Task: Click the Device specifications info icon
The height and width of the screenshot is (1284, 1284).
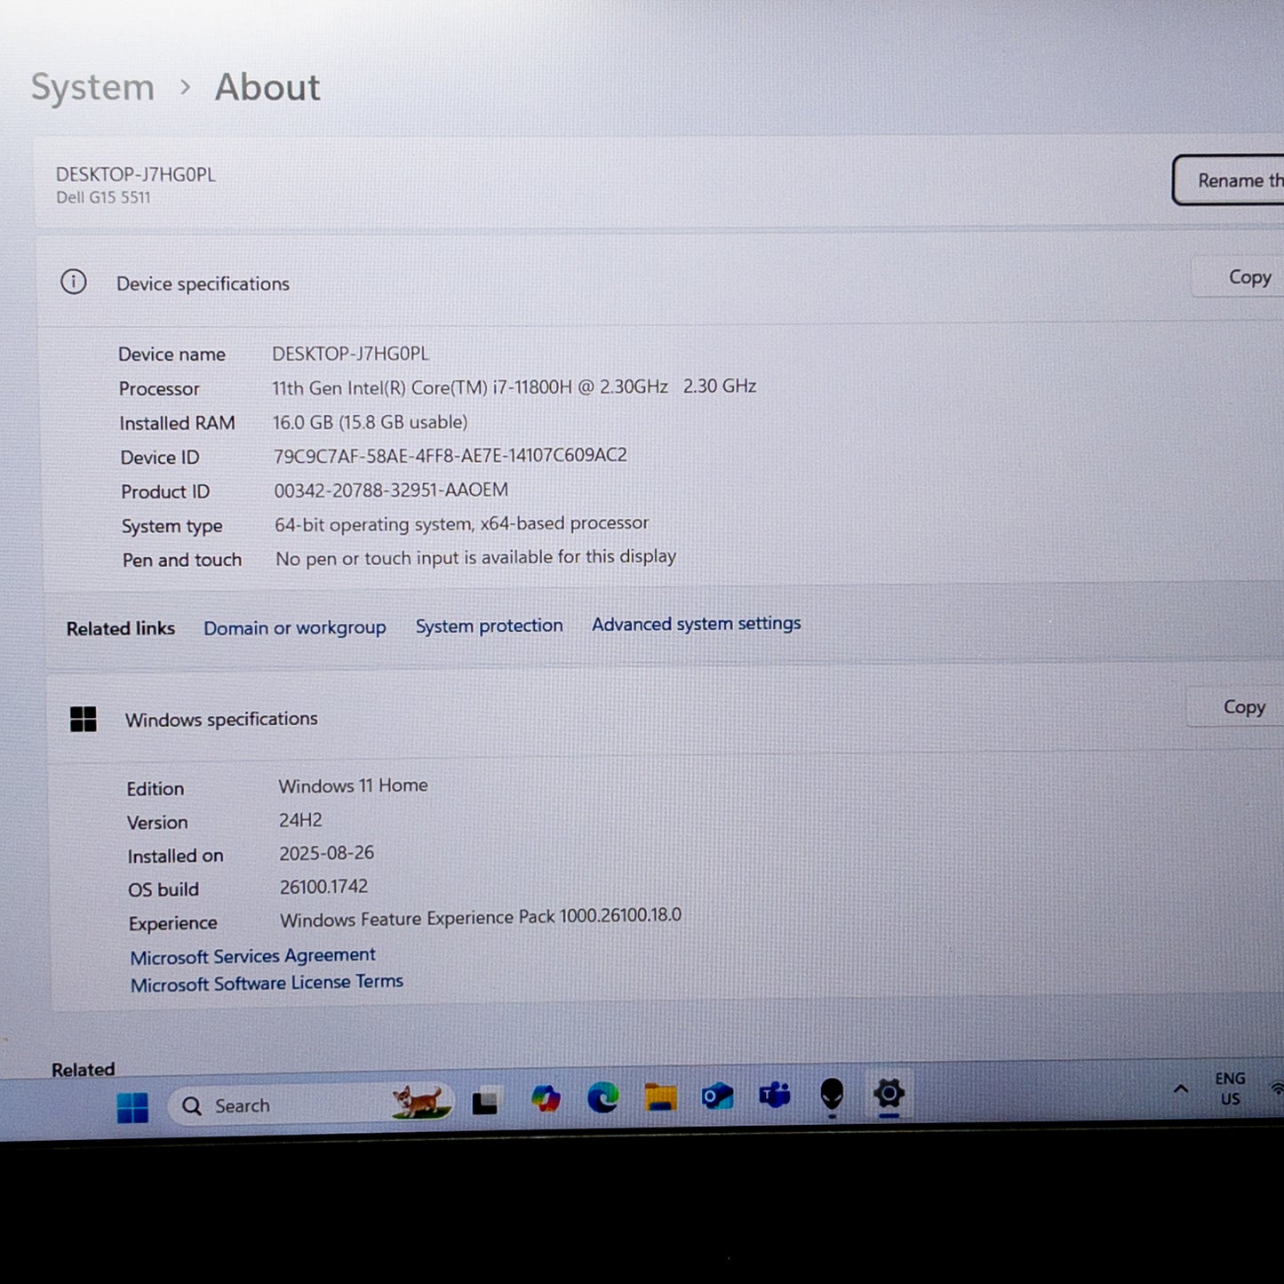Action: [x=74, y=283]
